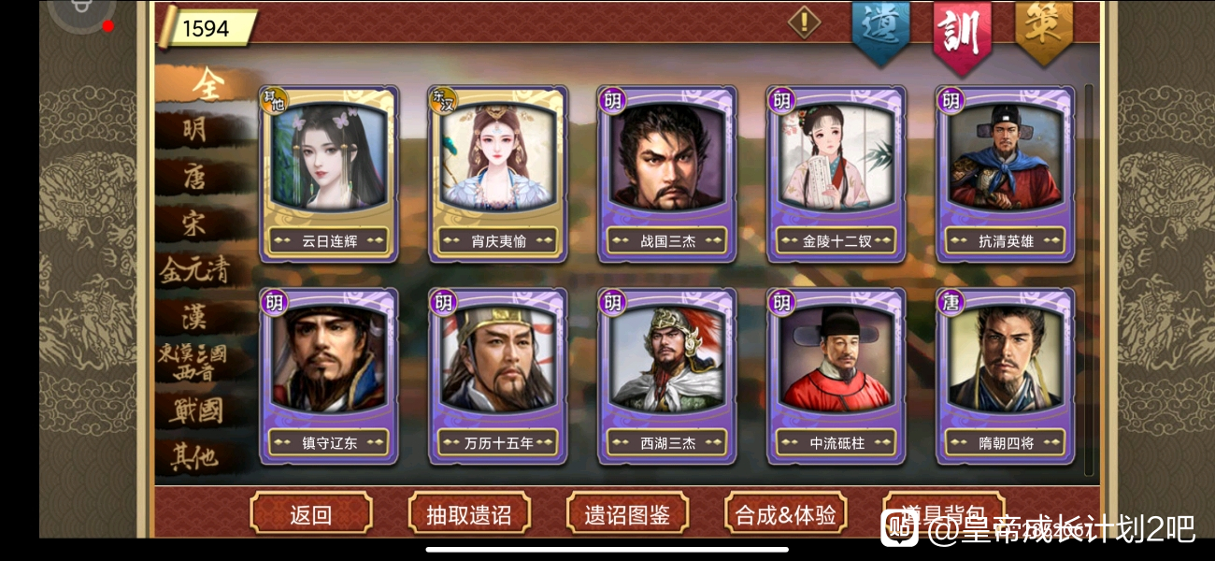1215x561 pixels.
Task: Click the 返回 button
Action: [311, 514]
